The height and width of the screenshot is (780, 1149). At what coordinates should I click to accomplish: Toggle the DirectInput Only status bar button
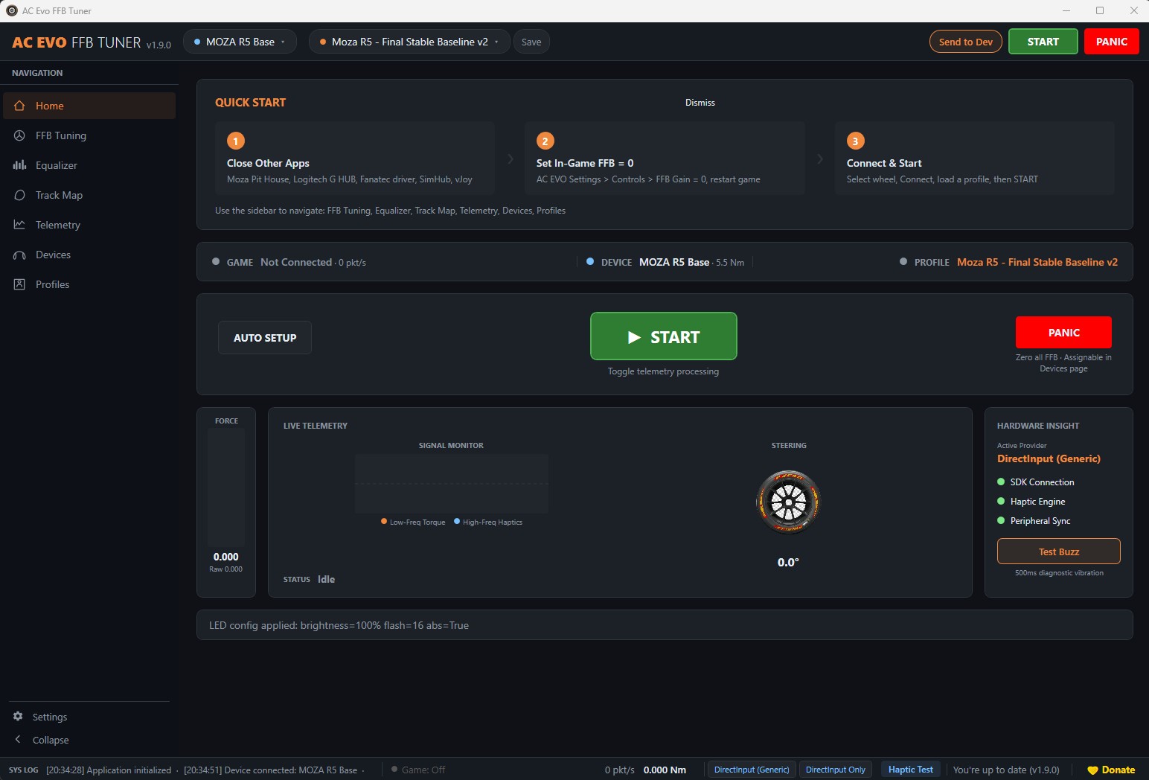836,770
